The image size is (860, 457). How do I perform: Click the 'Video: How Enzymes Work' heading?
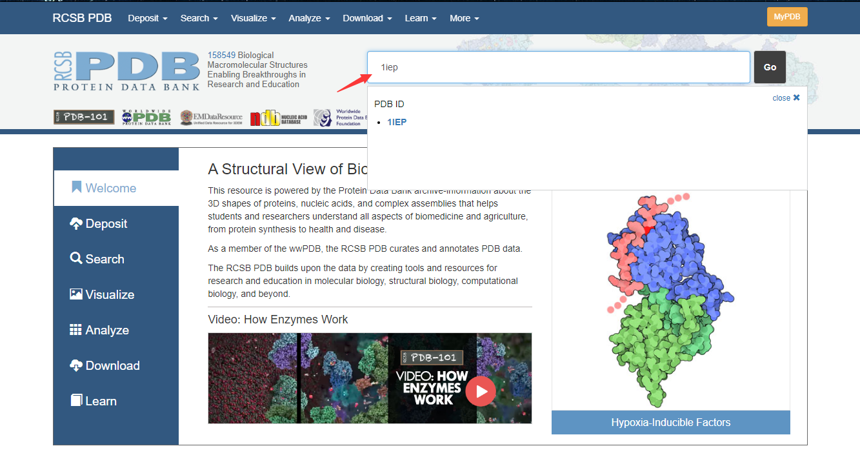click(x=278, y=320)
